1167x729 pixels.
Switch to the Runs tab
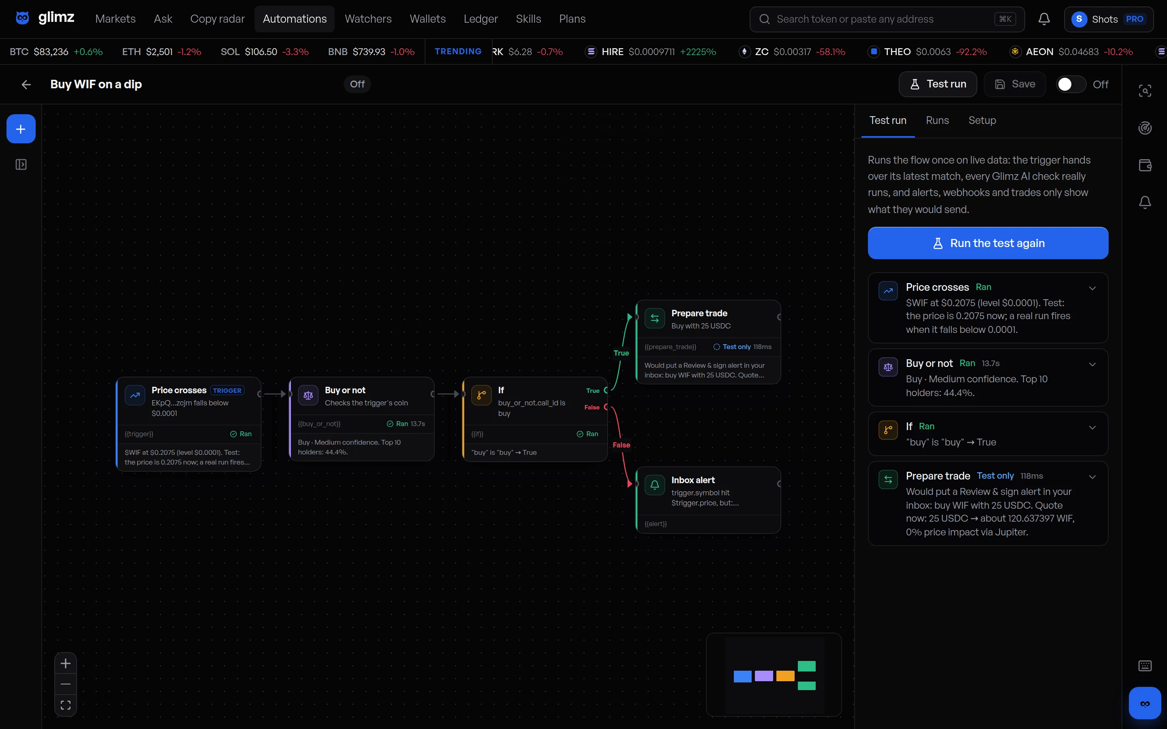(937, 121)
